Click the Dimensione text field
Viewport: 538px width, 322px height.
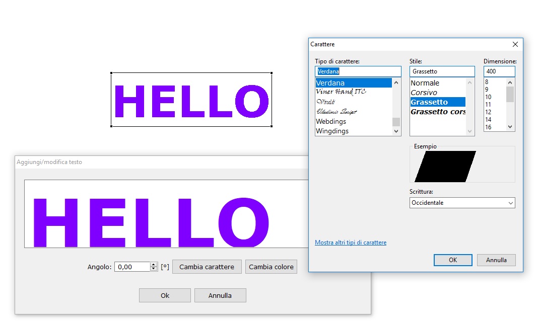click(x=499, y=71)
